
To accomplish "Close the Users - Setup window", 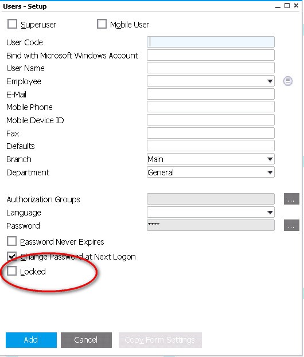I will click(296, 6).
